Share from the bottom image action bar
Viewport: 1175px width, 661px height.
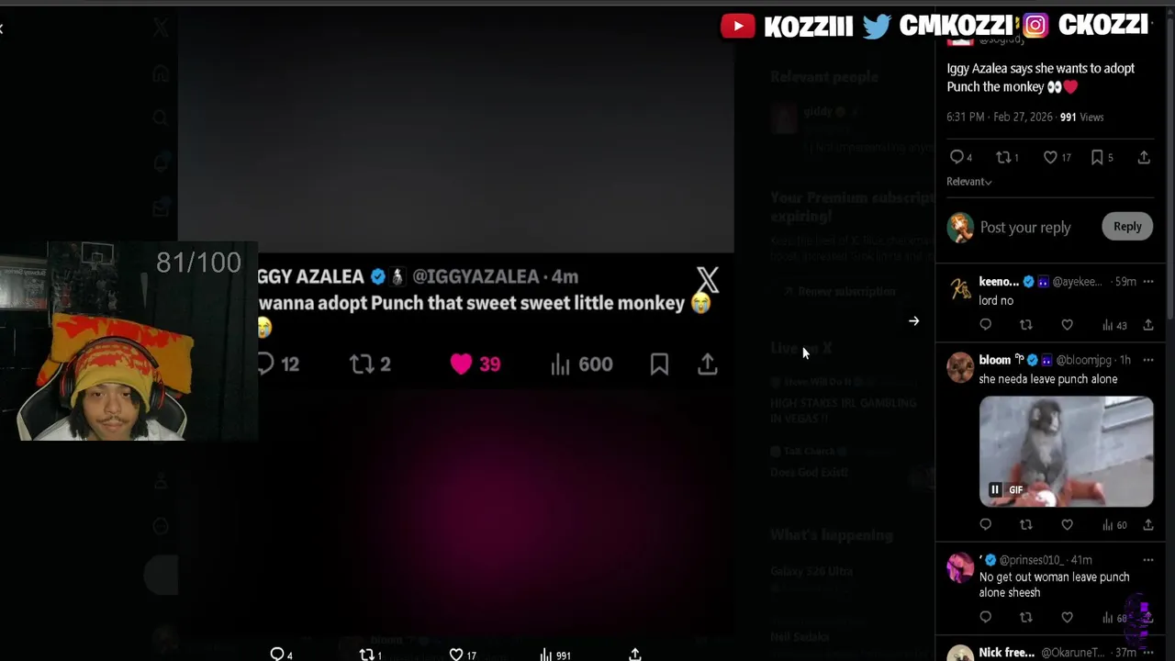click(x=634, y=655)
